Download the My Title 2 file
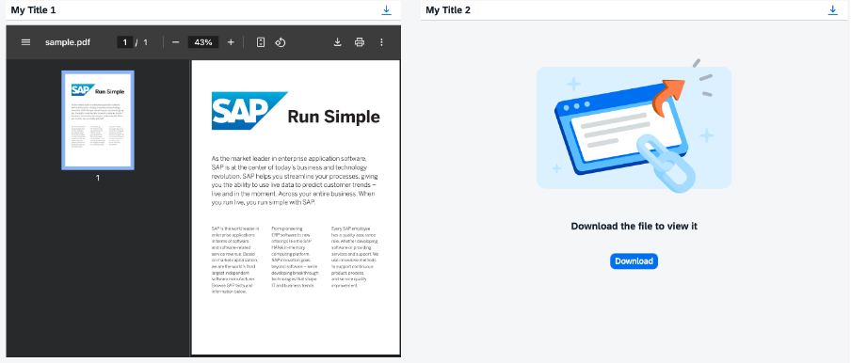Image resolution: width=851 pixels, height=363 pixels. tap(833, 9)
